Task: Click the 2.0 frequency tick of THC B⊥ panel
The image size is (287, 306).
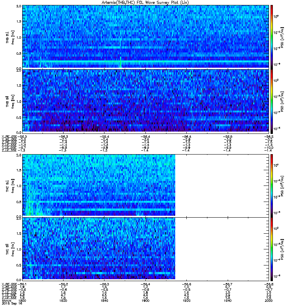Action: click(19, 155)
